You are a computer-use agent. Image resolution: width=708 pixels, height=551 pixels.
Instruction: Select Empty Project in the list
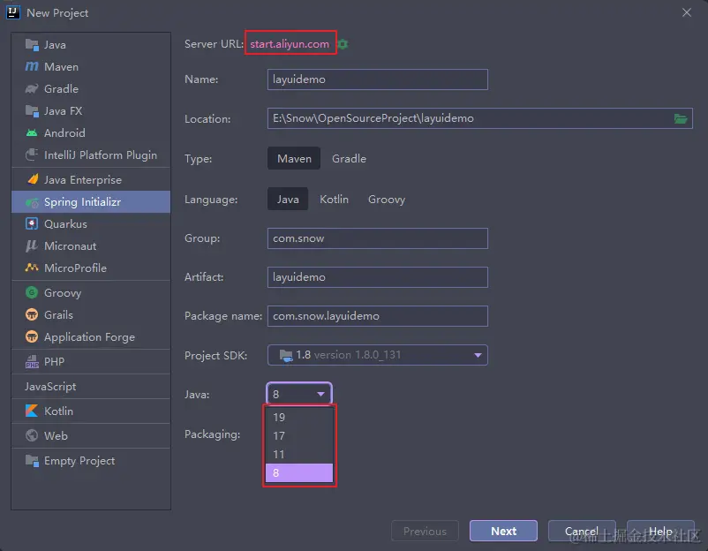[x=91, y=461]
